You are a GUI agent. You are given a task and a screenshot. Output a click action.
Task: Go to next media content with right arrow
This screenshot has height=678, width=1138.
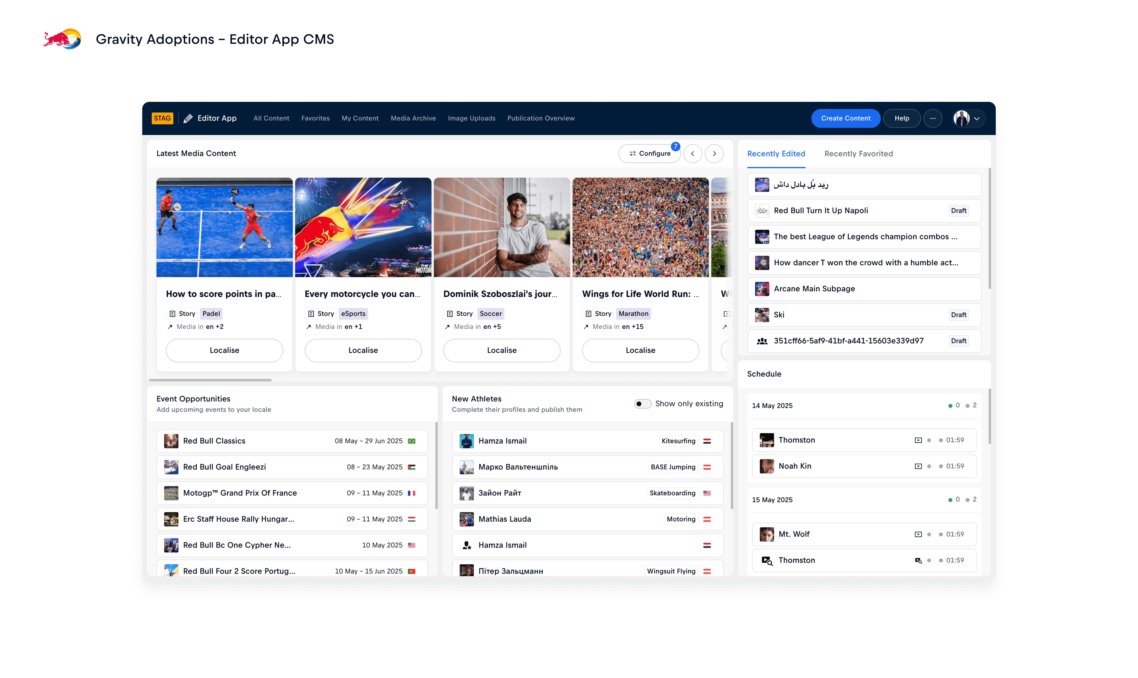tap(714, 153)
